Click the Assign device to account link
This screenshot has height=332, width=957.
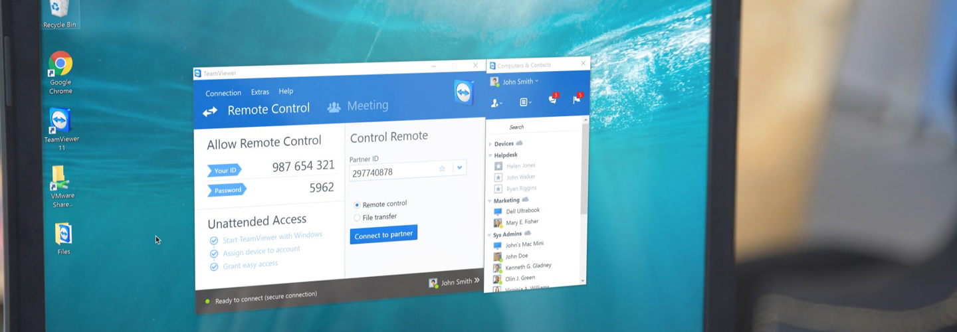coord(261,251)
